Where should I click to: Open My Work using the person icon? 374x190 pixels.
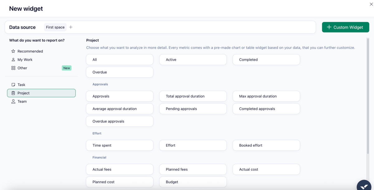pyautogui.click(x=13, y=59)
